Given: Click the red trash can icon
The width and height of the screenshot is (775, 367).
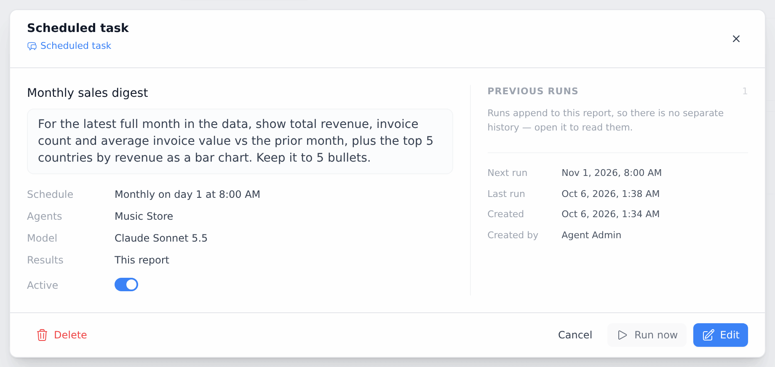Looking at the screenshot, I should pyautogui.click(x=42, y=335).
